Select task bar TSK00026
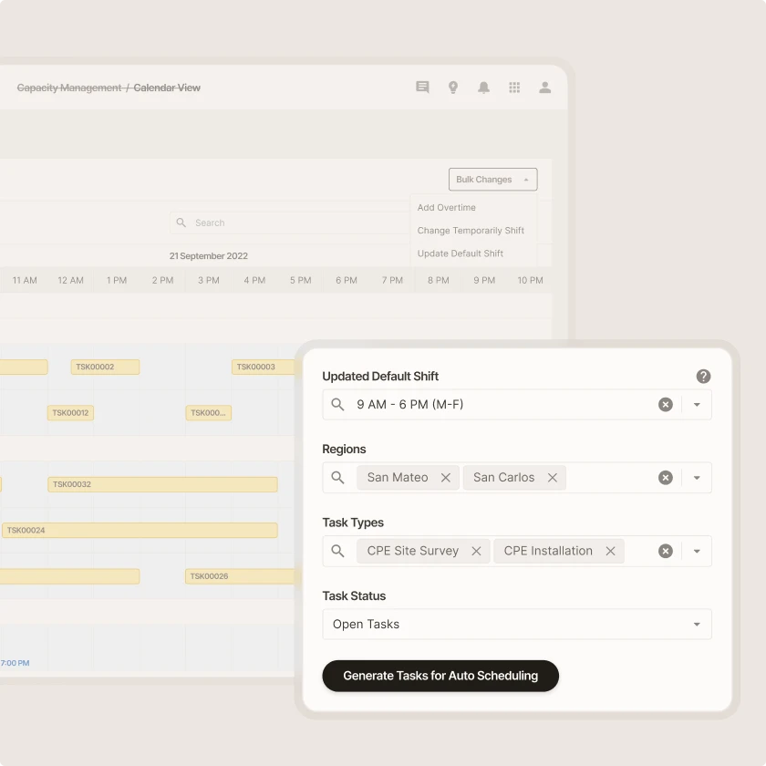 (240, 576)
